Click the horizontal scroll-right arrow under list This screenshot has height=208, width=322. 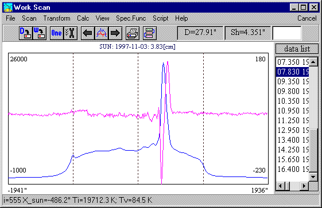coord(304,186)
